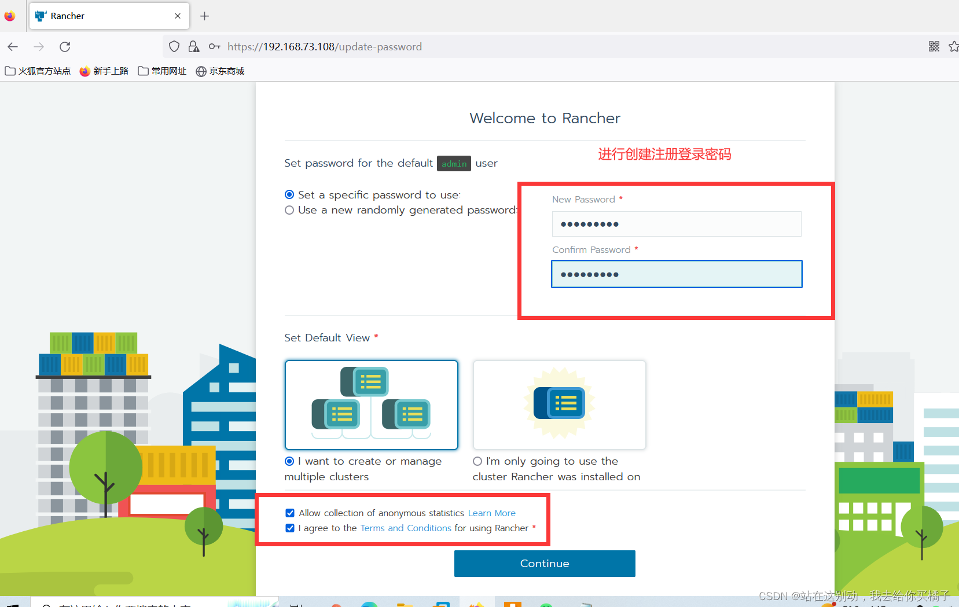Open a new tab with plus button

pos(204,16)
